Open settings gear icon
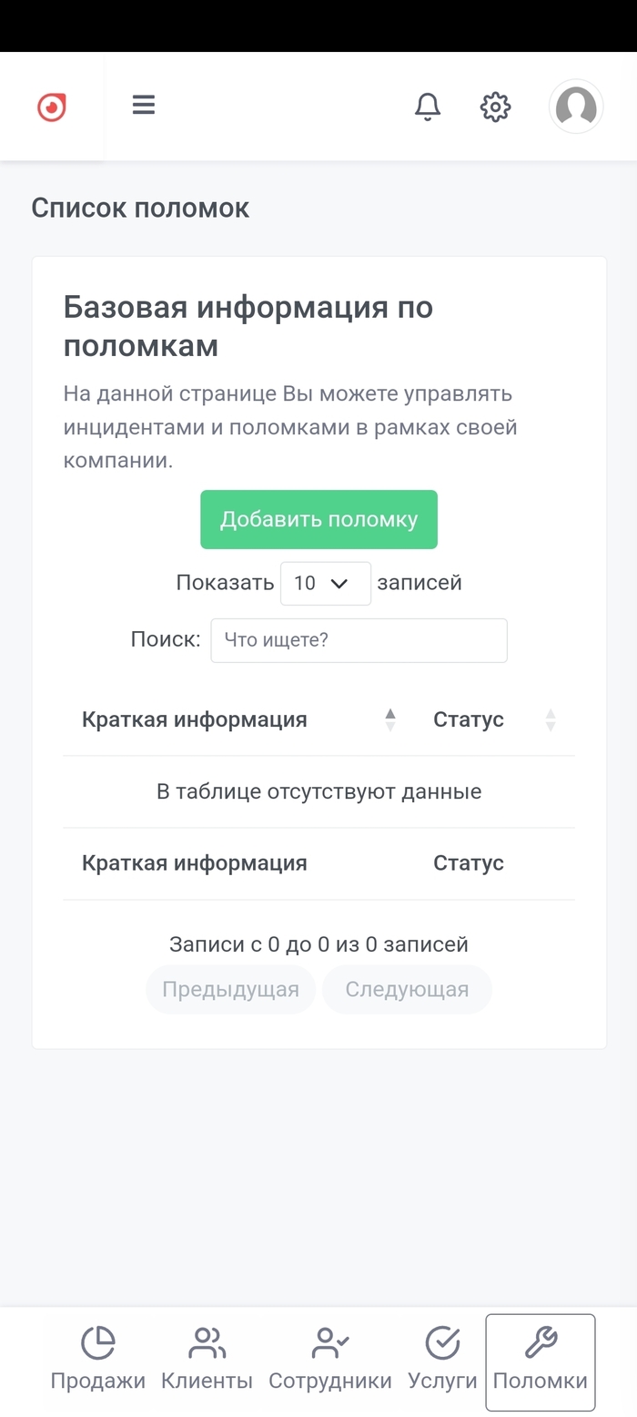This screenshot has height=1417, width=637. (495, 107)
